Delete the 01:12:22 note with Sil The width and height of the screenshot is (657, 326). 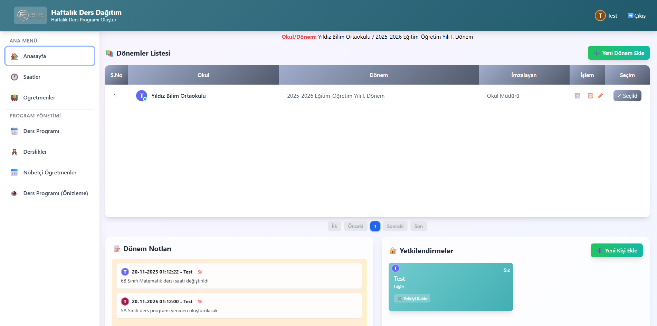[200, 272]
